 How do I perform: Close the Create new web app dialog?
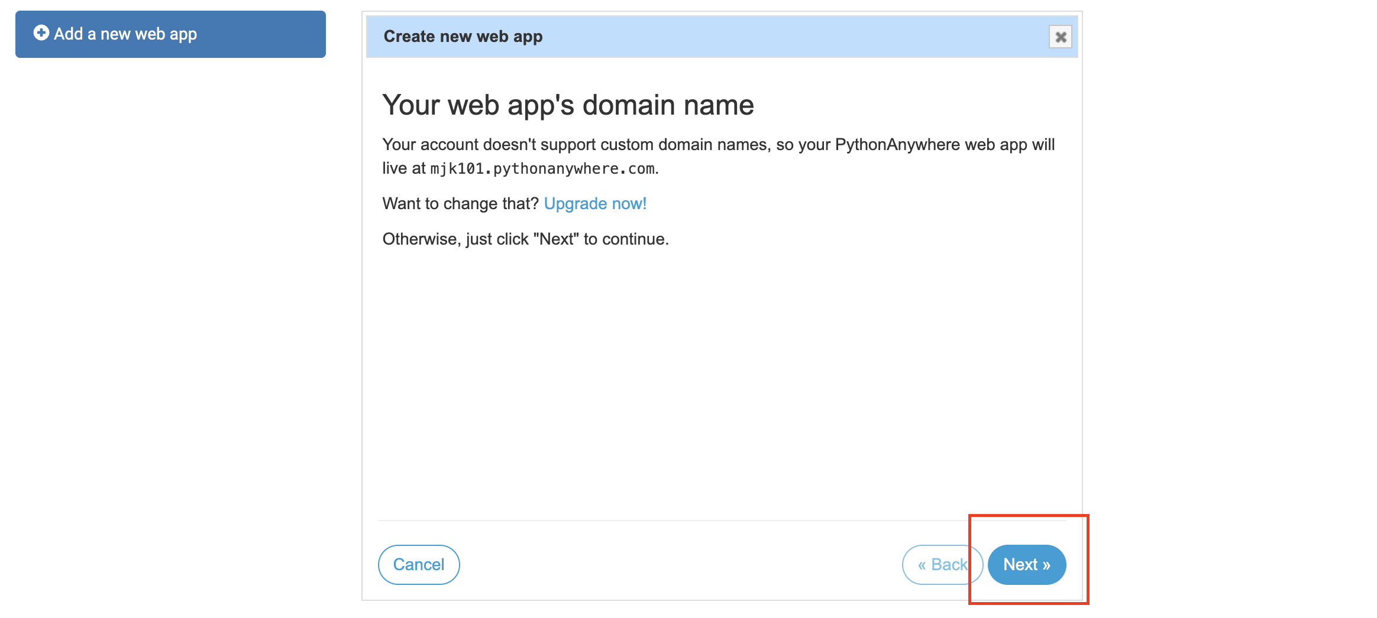(x=1061, y=37)
